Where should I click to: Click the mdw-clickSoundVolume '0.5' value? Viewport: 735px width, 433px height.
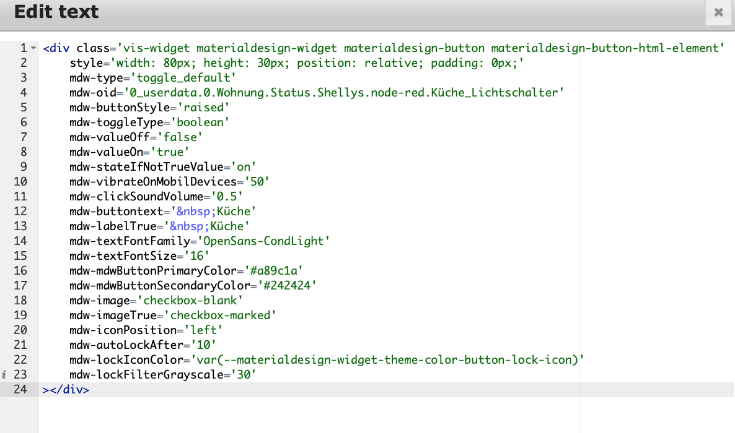(x=226, y=197)
